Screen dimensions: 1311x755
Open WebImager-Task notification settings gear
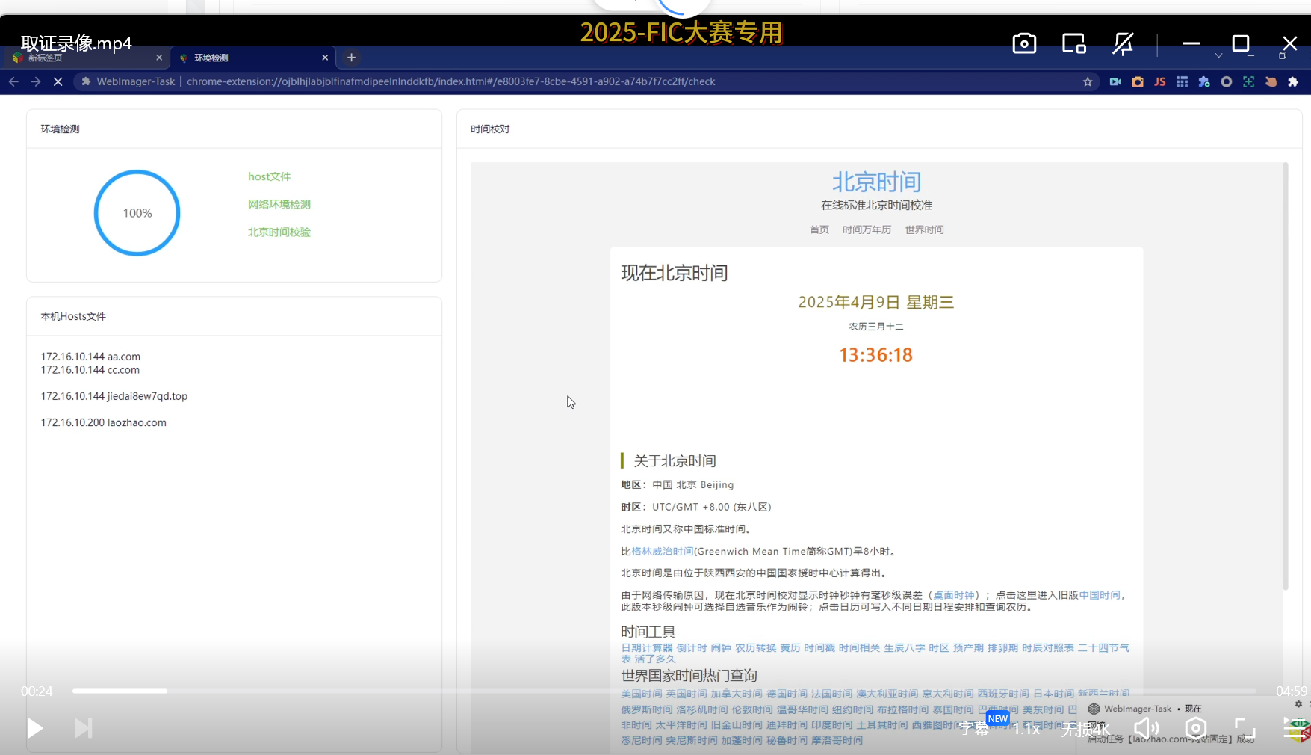coord(1298,704)
